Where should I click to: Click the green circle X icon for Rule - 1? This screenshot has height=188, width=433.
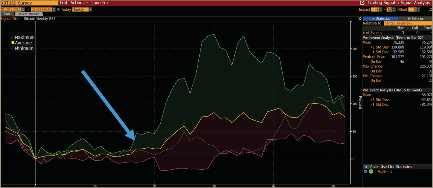(x=371, y=171)
